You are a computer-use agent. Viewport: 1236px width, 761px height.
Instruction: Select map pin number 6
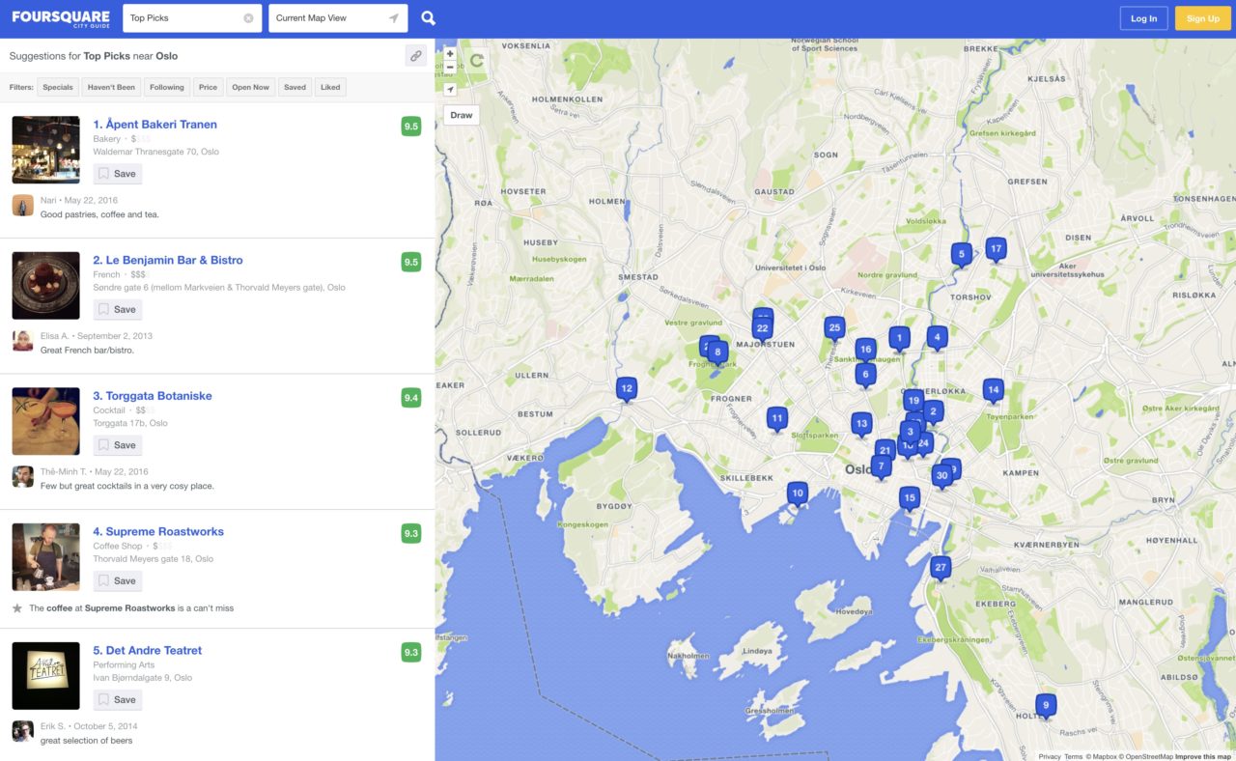coord(865,375)
